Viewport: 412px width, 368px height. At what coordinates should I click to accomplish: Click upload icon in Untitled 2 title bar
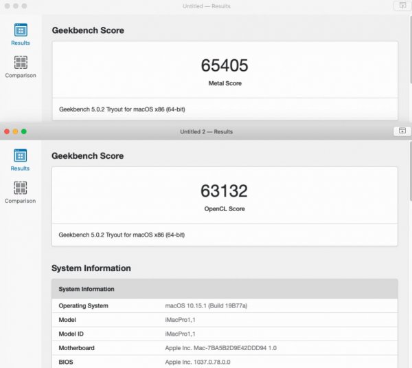(402, 131)
